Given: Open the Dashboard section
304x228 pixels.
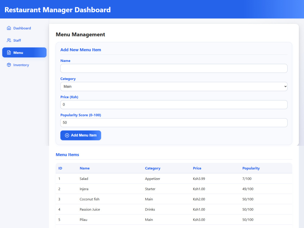Looking at the screenshot, I should (x=24, y=28).
